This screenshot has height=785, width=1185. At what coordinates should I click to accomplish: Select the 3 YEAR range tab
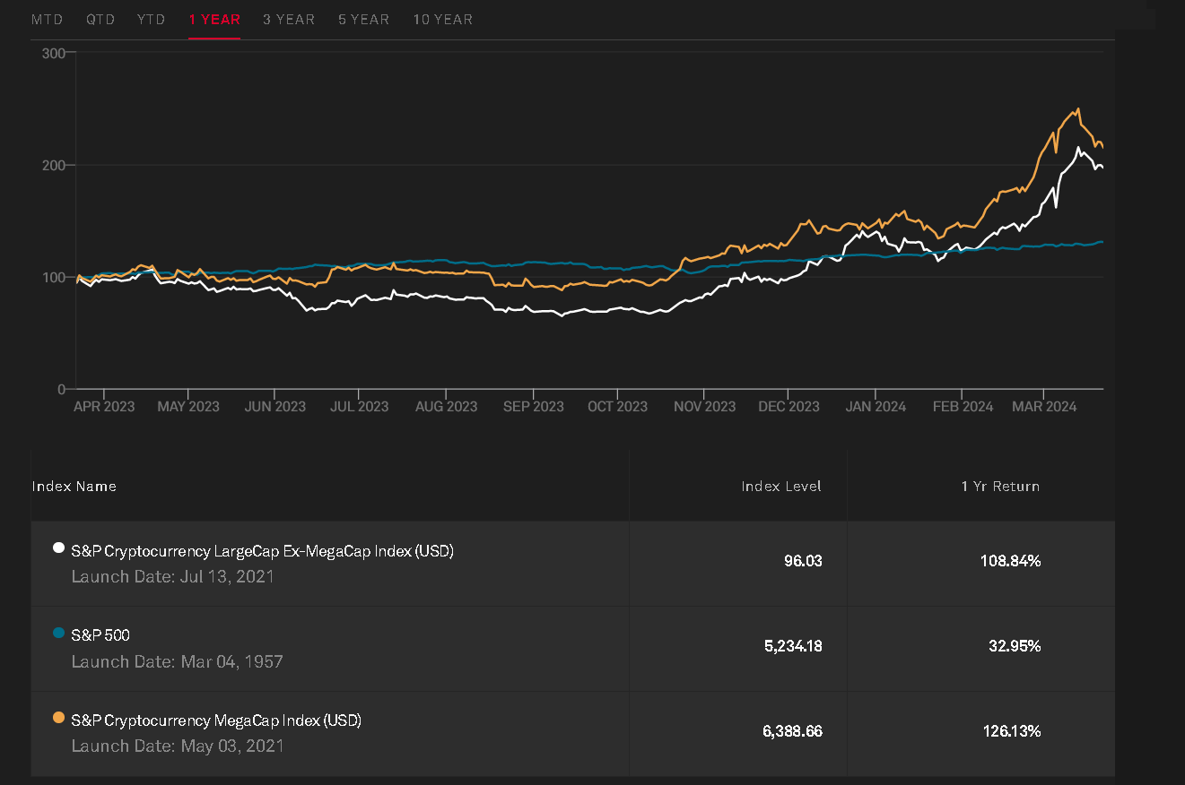[x=289, y=20]
